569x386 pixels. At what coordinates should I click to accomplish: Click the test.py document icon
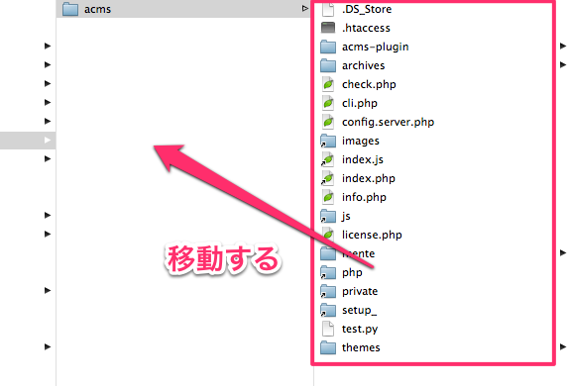click(x=328, y=329)
